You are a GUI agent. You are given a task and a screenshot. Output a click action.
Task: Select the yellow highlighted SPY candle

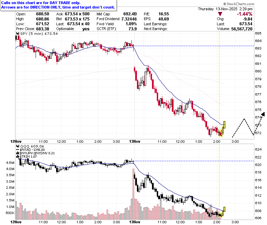coord(225,125)
